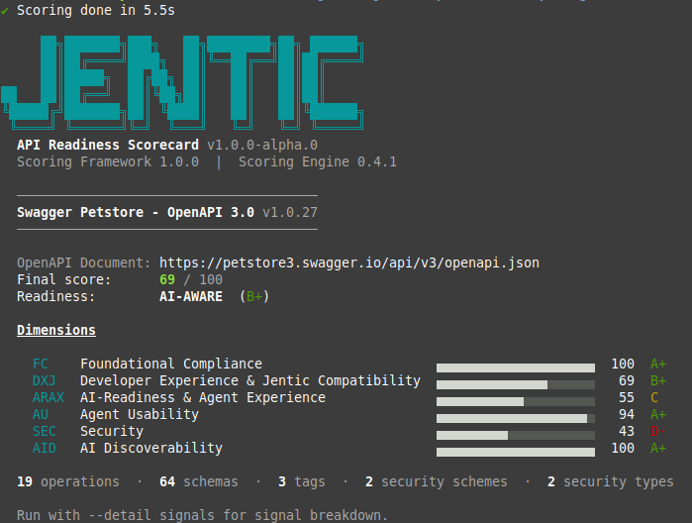This screenshot has height=523, width=692.
Task: Click the 'Agent Usability' label
Action: [x=140, y=414]
